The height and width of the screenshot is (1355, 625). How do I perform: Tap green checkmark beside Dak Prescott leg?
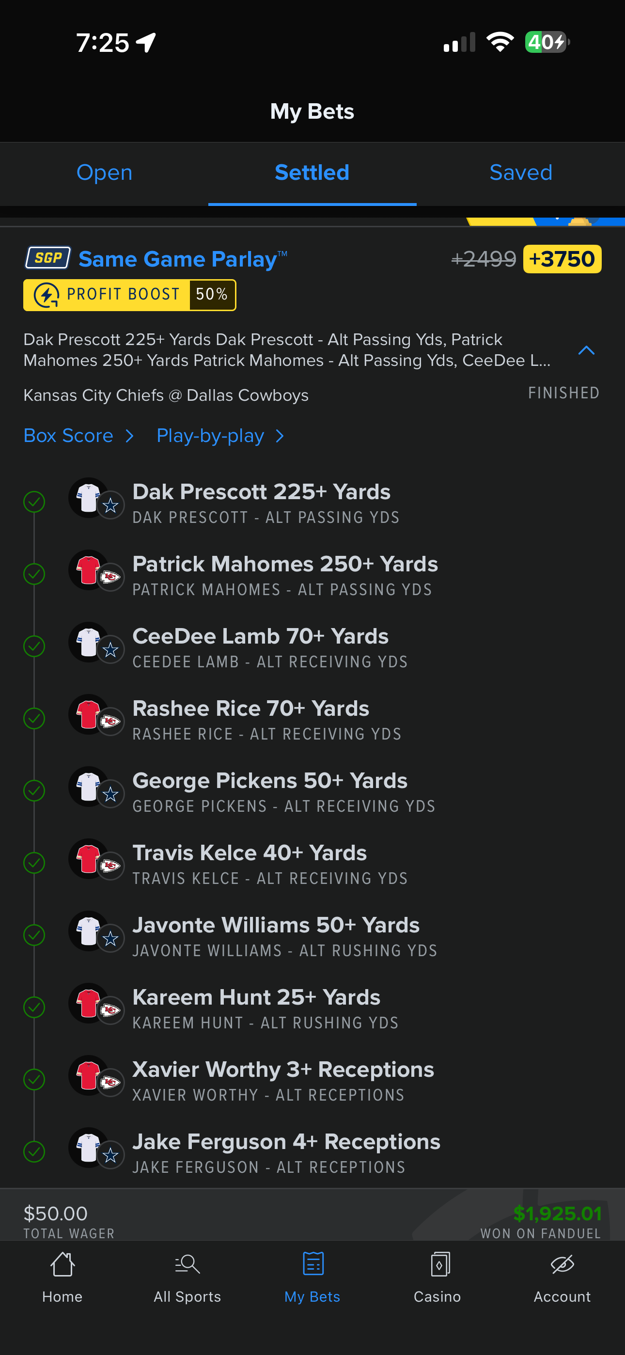pos(34,502)
